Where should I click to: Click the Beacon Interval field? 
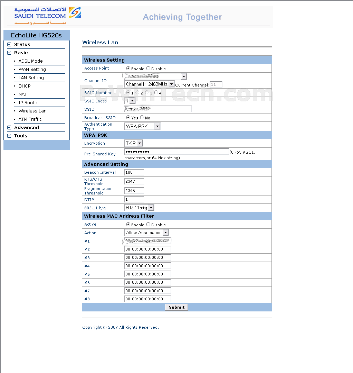(134, 172)
